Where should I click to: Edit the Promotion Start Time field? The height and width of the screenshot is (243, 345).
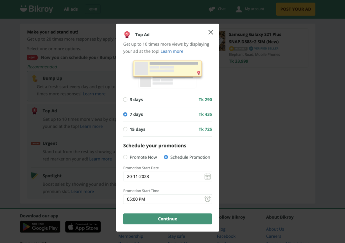point(167,199)
